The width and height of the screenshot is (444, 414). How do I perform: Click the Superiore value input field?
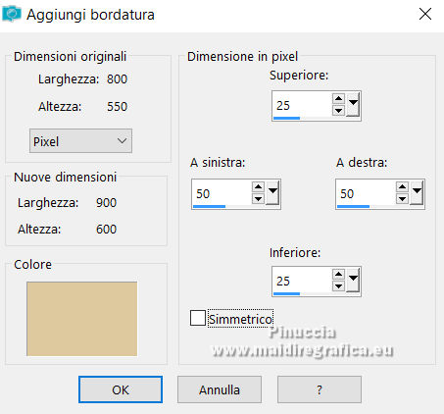pyautogui.click(x=302, y=105)
